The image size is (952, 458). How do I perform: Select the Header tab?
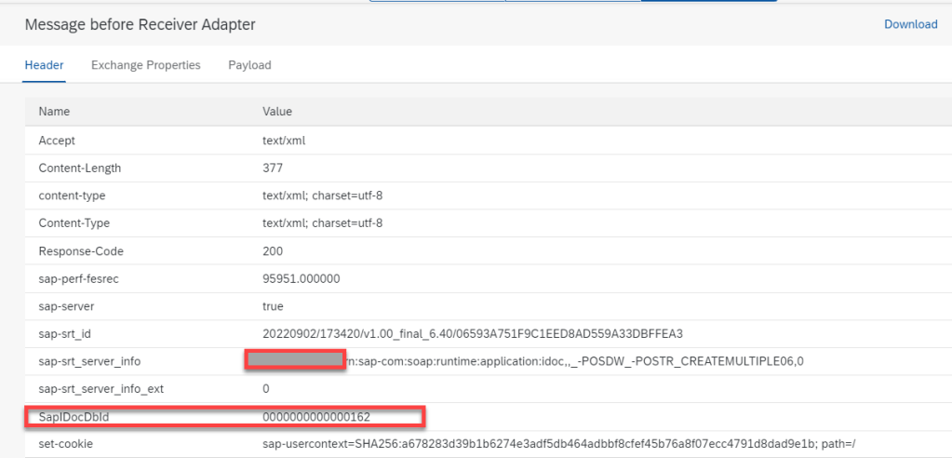tap(44, 65)
